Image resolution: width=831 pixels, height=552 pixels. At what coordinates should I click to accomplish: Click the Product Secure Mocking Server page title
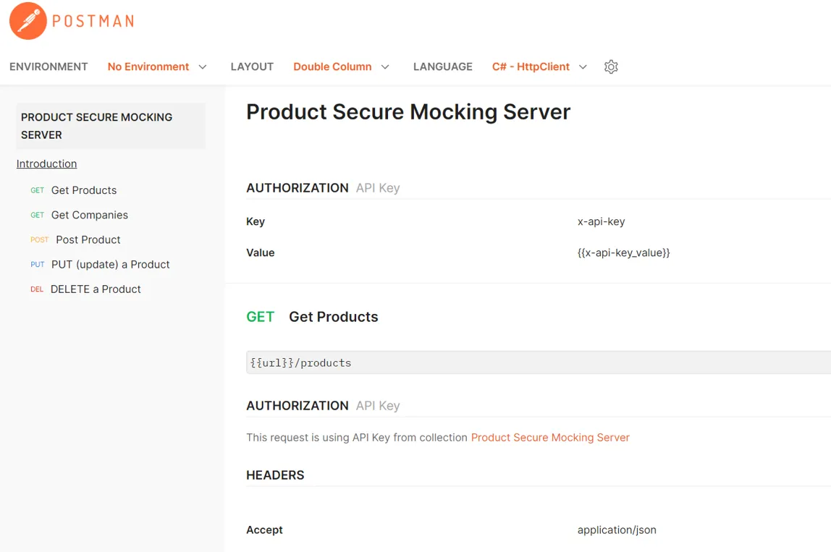point(408,112)
